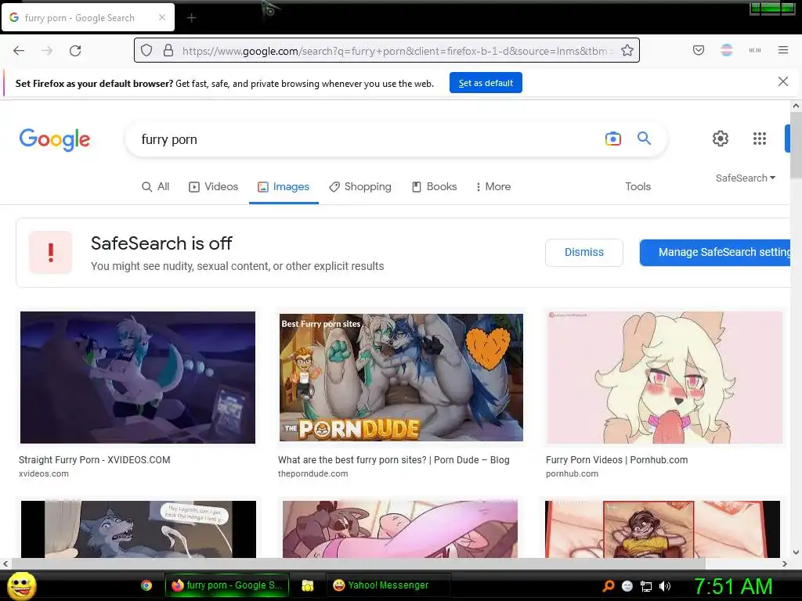The image size is (802, 601).
Task: Search by image with the camera icon
Action: [x=612, y=139]
